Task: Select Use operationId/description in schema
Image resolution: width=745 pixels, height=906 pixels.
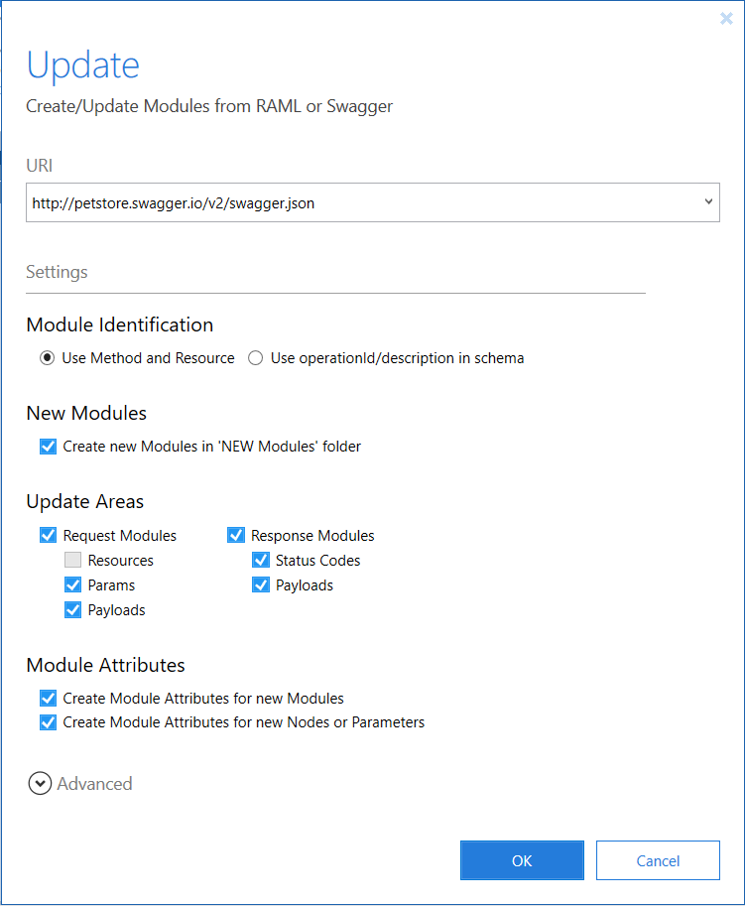Action: click(256, 358)
